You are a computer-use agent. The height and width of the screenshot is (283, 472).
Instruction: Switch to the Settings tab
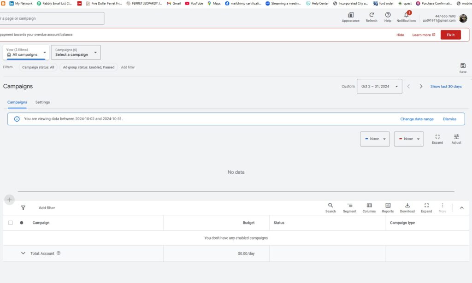[x=42, y=102]
